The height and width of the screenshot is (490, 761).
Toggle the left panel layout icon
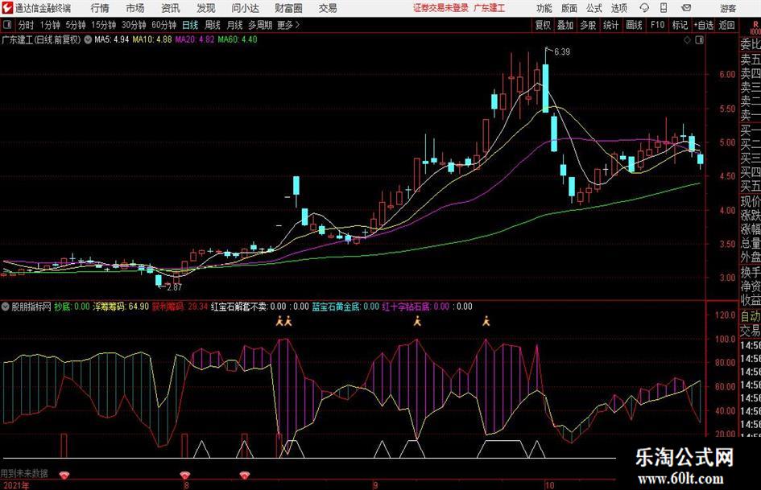pyautogui.click(x=7, y=25)
